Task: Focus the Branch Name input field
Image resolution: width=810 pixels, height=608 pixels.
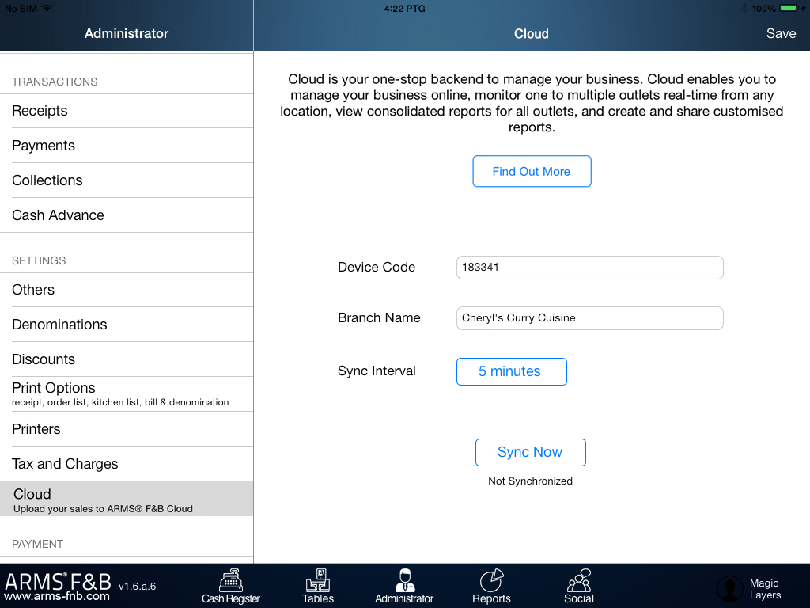Action: coord(589,318)
